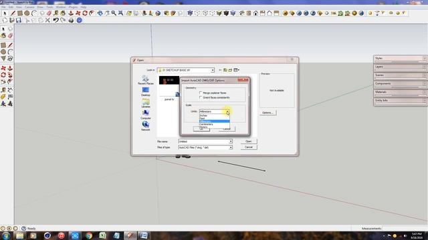The width and height of the screenshot is (428, 240).
Task: Open the Look in folder dropdown
Action: click(213, 70)
